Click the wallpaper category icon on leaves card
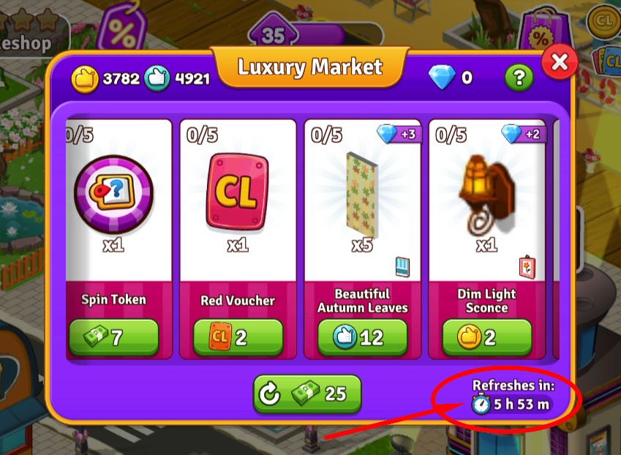Screen dimensions: 621x455 (402, 267)
